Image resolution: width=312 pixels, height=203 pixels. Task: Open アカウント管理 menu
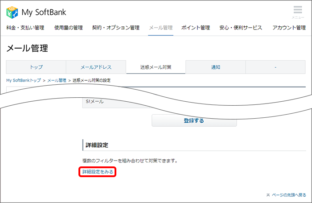click(289, 28)
